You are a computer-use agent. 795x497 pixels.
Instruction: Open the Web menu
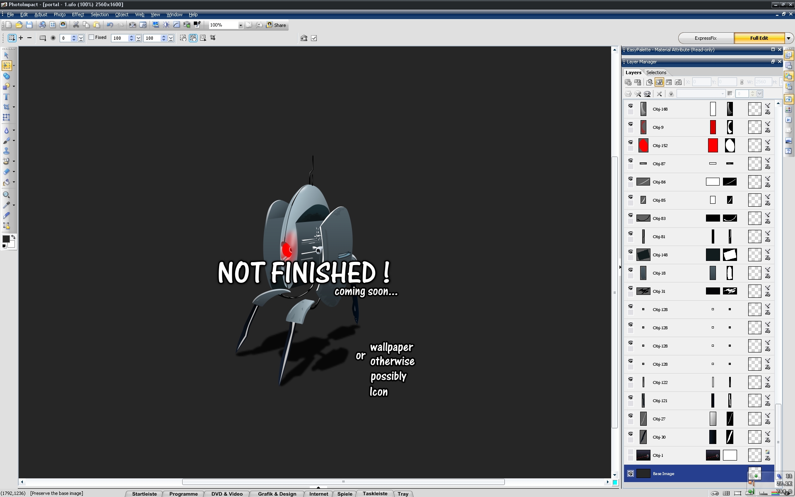point(140,14)
